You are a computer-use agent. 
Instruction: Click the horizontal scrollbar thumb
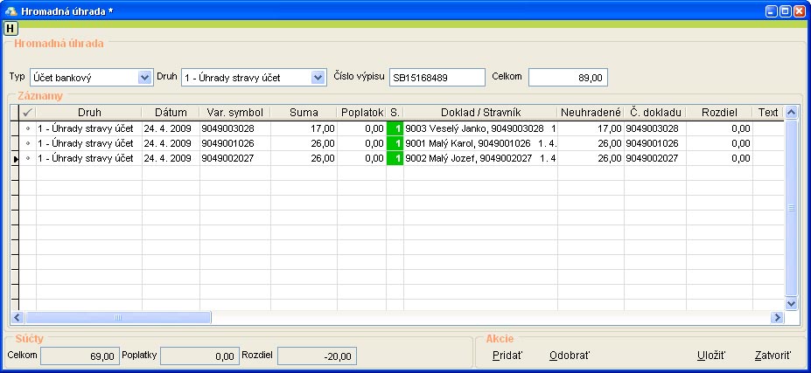tap(118, 318)
